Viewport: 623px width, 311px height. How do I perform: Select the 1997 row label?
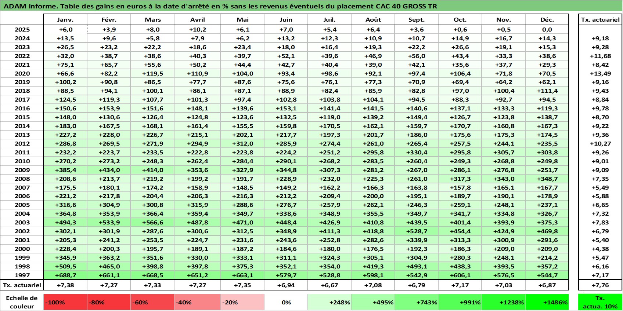pos(22,275)
